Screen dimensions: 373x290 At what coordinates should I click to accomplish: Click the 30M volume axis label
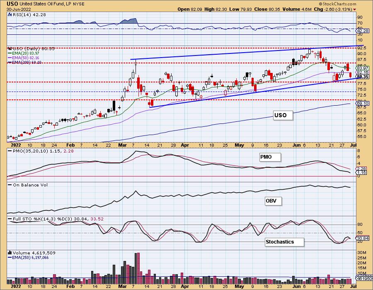click(x=362, y=252)
